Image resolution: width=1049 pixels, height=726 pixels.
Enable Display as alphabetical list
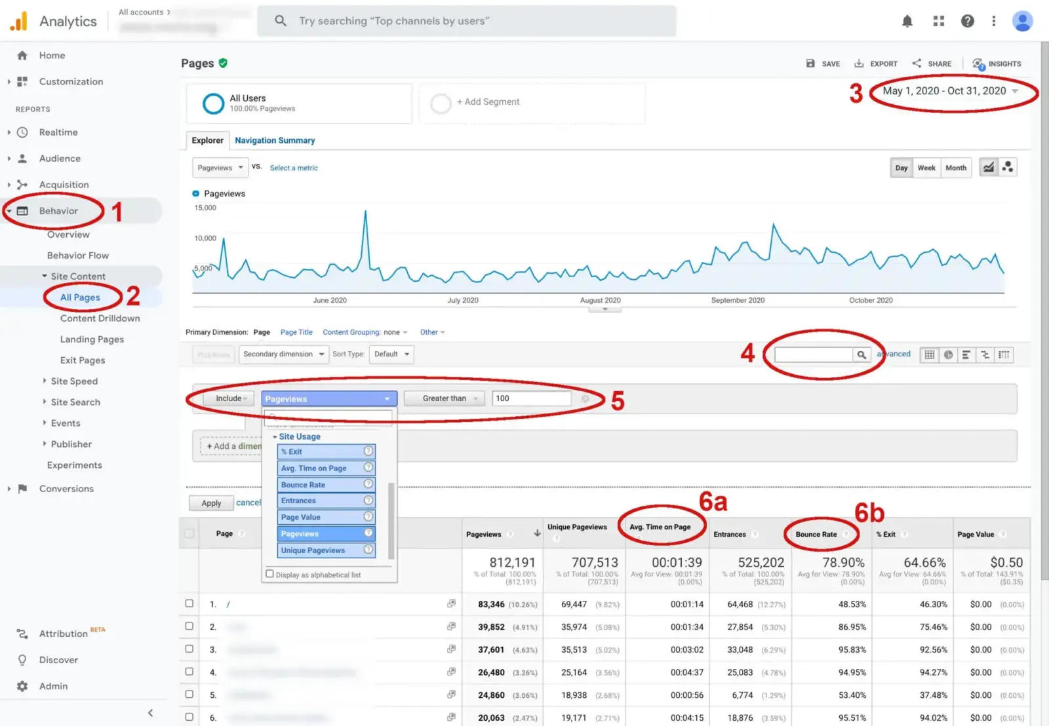[269, 574]
